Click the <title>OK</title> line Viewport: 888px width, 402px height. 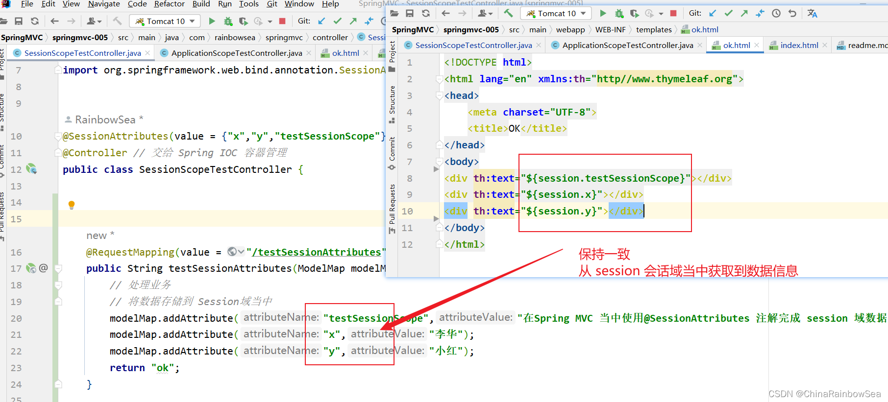[518, 128]
